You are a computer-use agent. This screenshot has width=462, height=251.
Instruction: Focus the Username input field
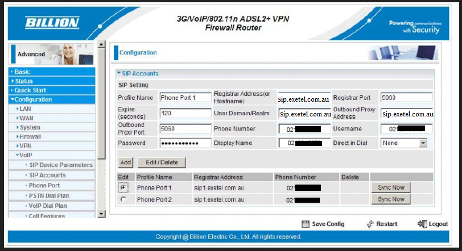[406, 129]
